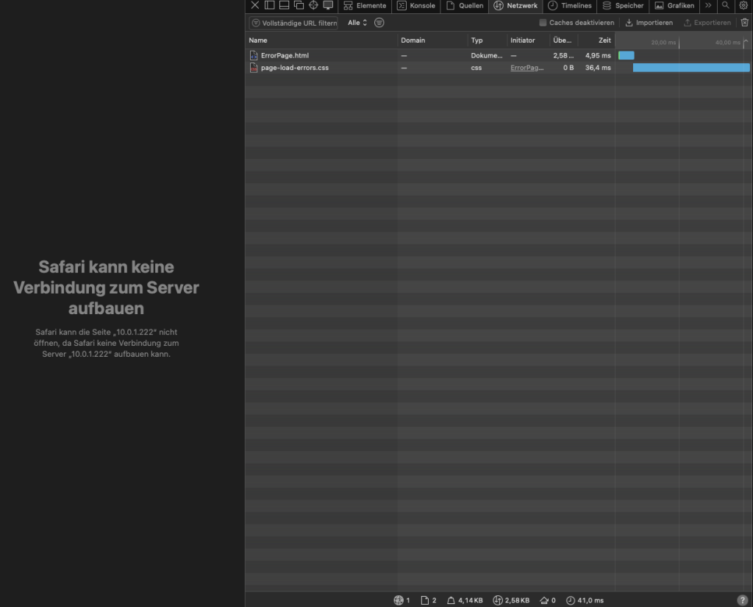
Task: Select the page-load-errors.css row
Action: click(499, 68)
